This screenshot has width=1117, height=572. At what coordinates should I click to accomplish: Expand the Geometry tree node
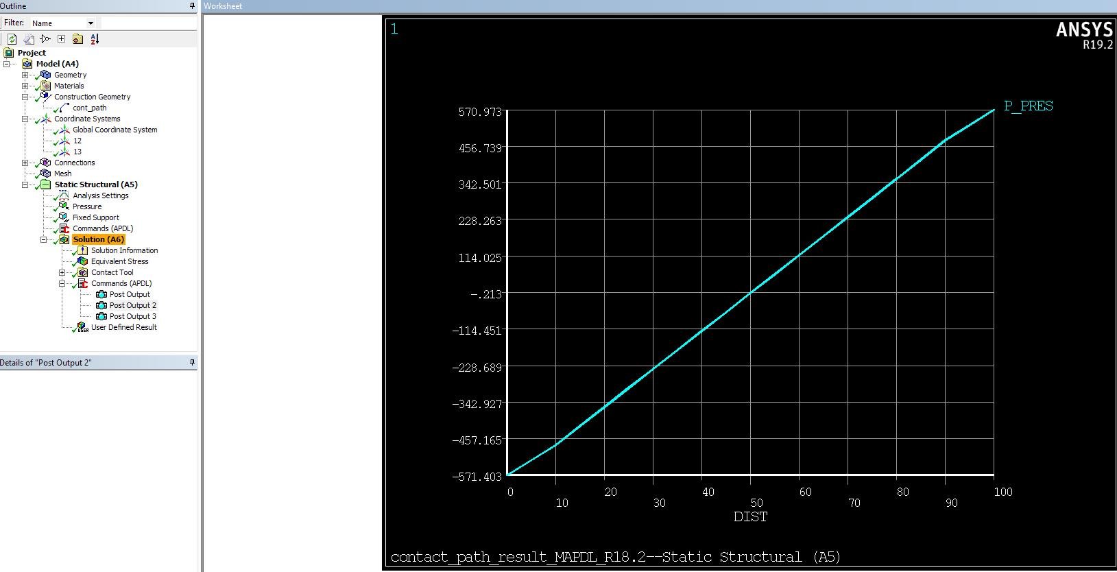25,75
